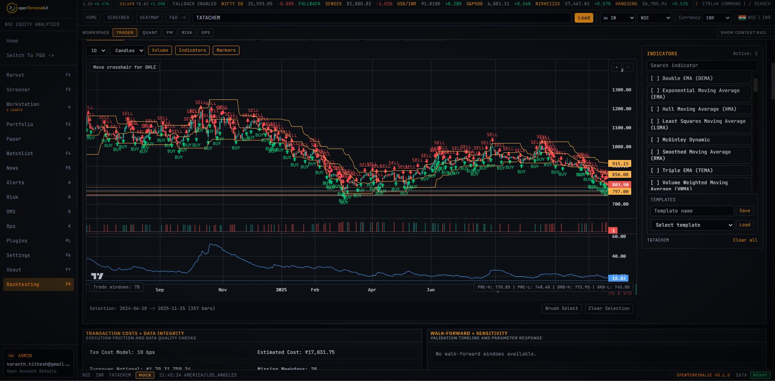
Task: Open the INR currency dropdown
Action: click(717, 18)
